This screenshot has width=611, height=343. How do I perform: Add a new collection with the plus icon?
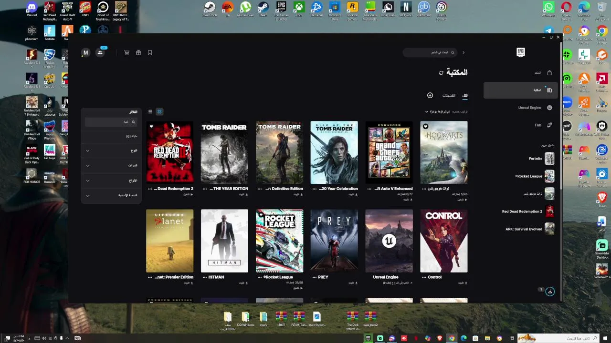(x=430, y=95)
